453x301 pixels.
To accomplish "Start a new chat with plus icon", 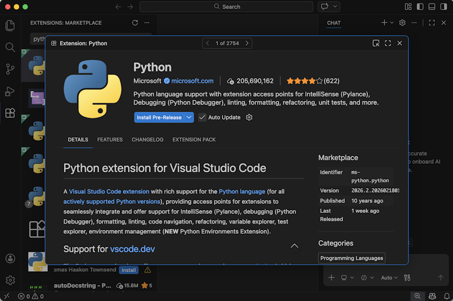I will tap(384, 23).
